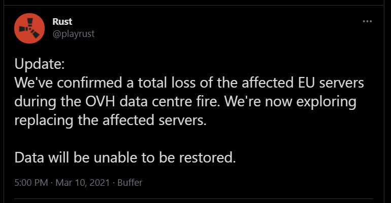Click the "Data will be unable to be restored." line

point(125,157)
